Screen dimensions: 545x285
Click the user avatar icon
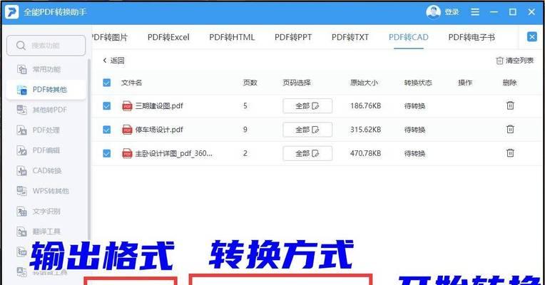point(433,12)
